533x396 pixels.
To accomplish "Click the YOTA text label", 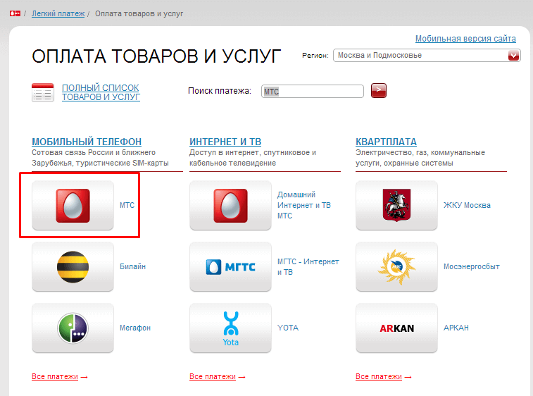I will [288, 328].
